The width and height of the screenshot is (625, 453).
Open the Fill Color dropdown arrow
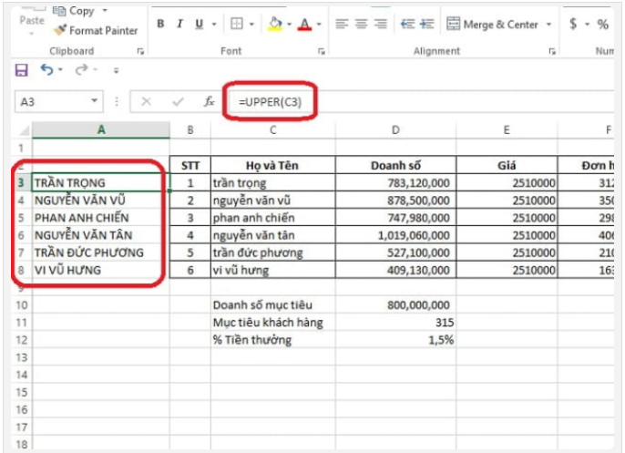289,25
